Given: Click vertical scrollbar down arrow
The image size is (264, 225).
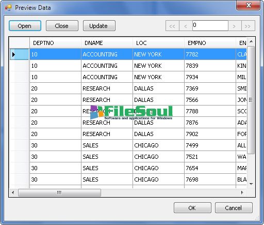Looking at the screenshot, I should (251, 184).
